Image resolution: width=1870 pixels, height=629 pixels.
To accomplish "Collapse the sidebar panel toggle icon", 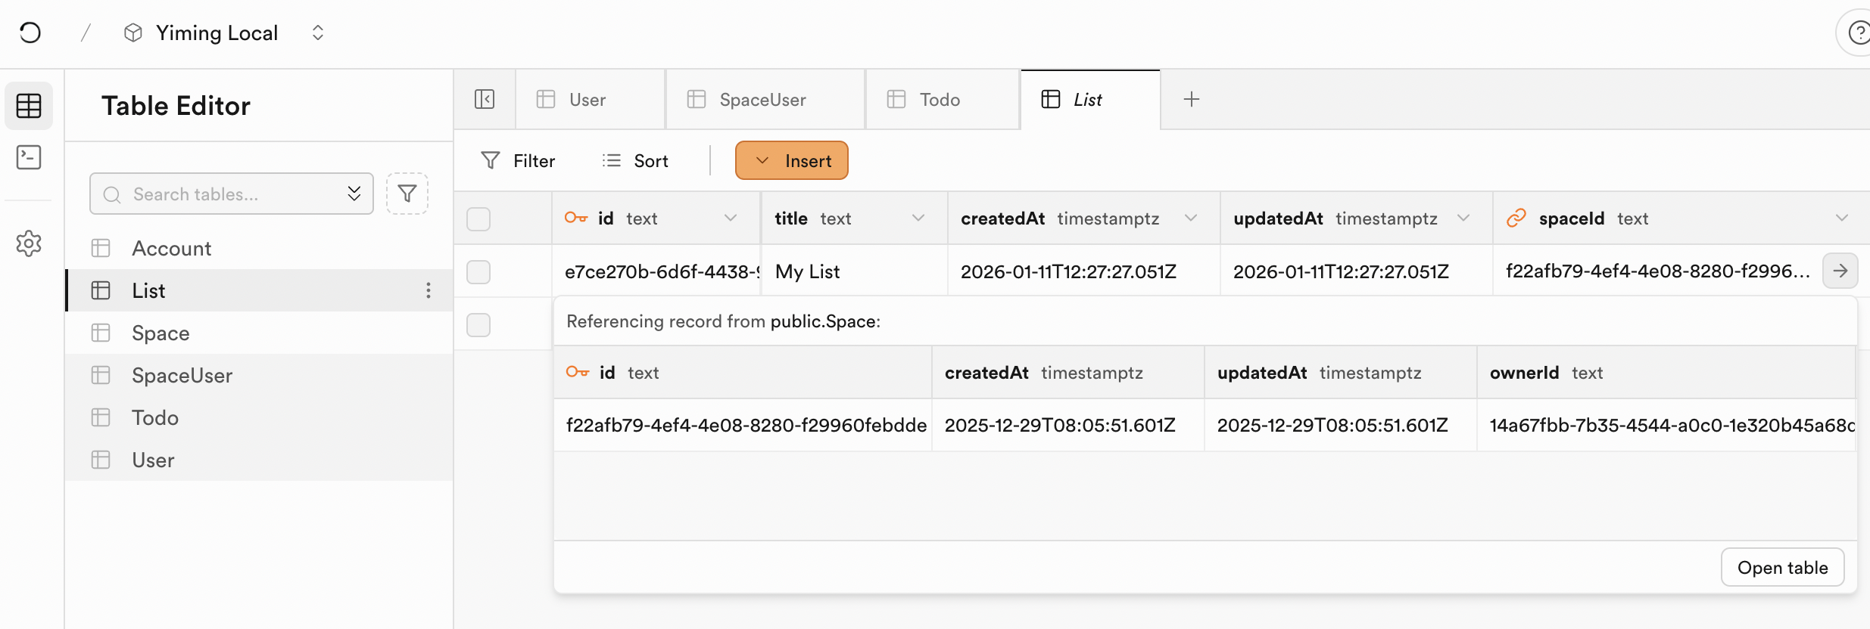I will [485, 99].
